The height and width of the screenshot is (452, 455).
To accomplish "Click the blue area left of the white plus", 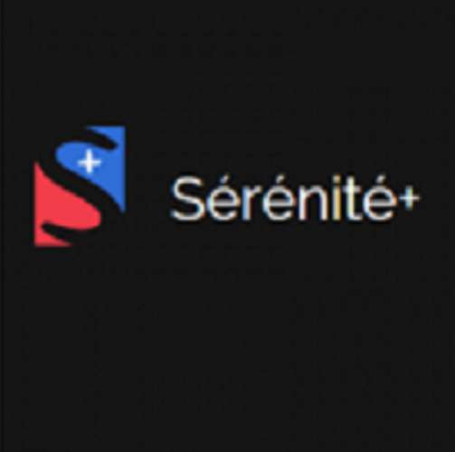I will (x=67, y=155).
